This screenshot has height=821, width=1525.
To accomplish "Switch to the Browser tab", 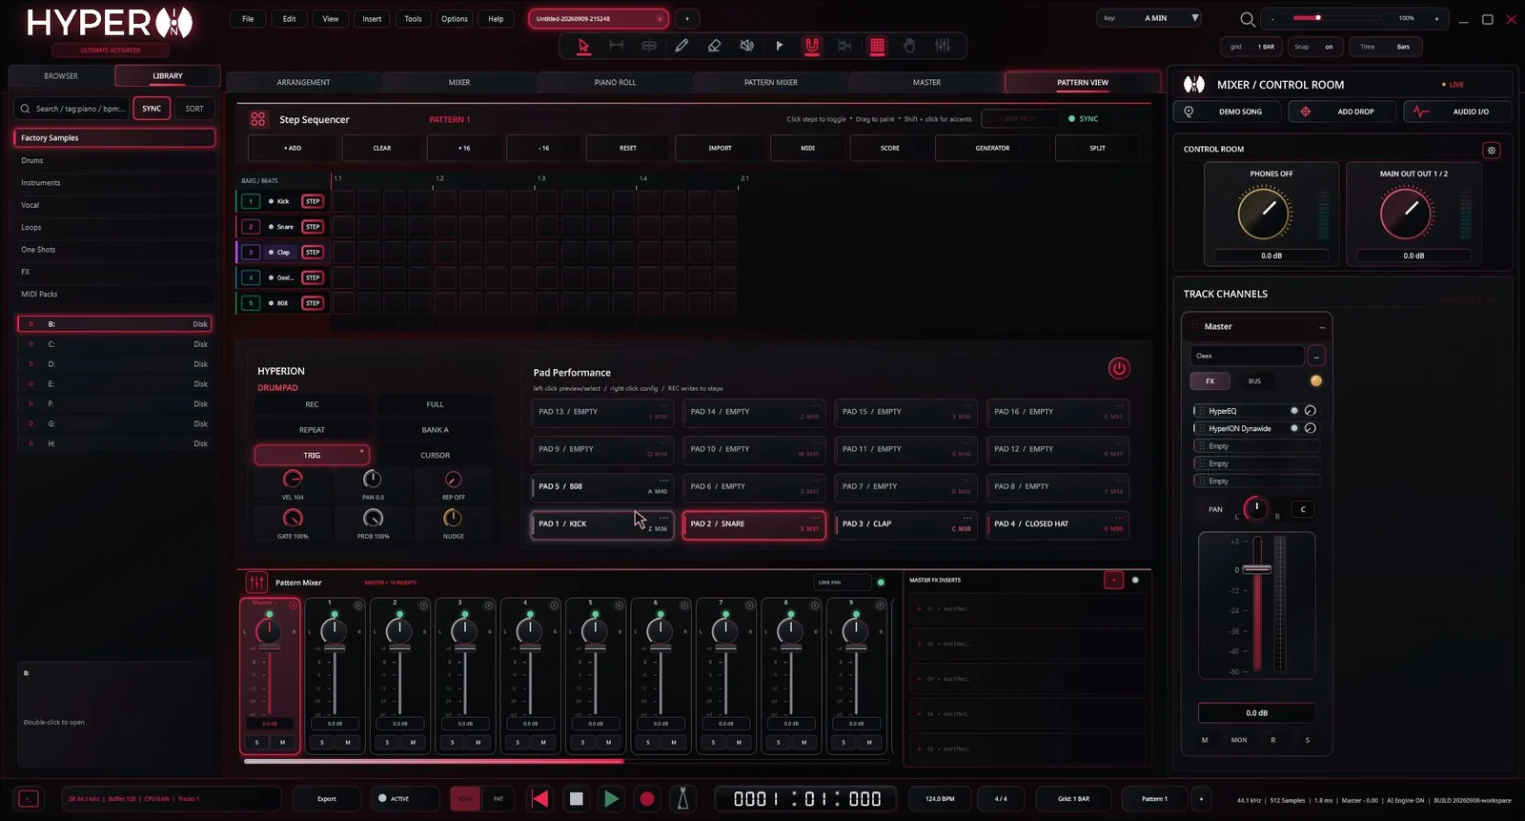I will [x=61, y=76].
